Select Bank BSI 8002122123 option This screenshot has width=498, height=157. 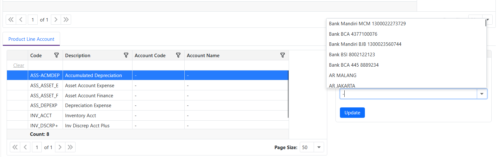click(x=406, y=55)
